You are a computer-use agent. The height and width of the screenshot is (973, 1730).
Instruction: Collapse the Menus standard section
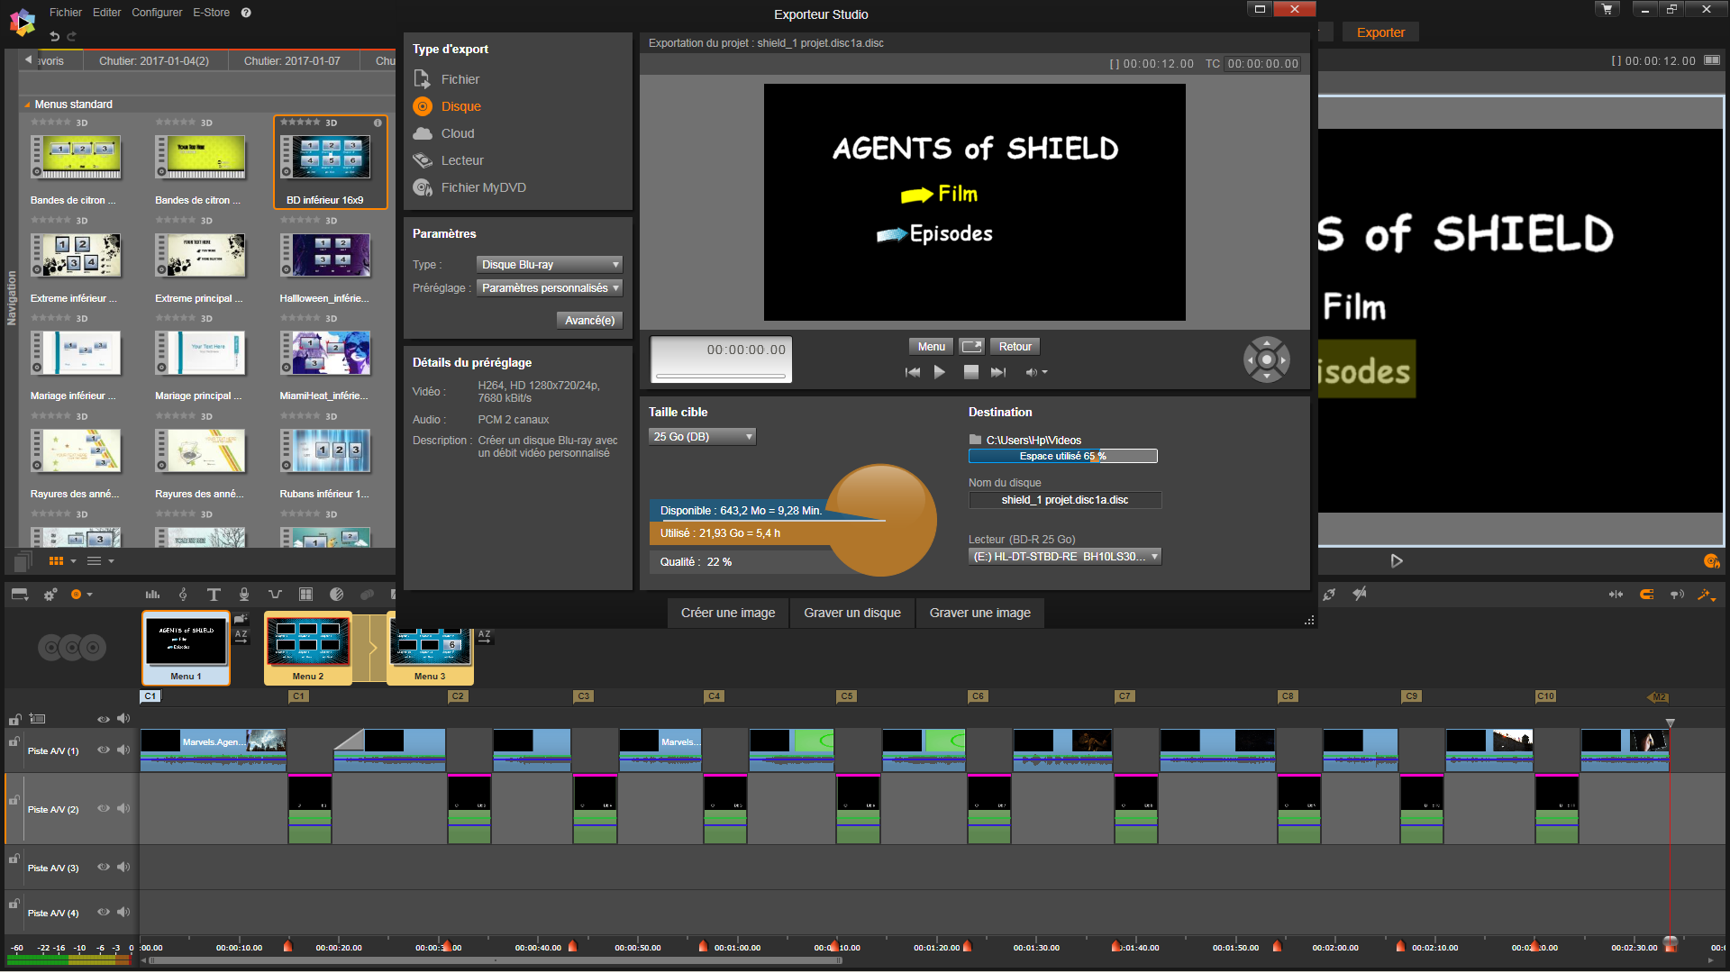click(x=27, y=105)
